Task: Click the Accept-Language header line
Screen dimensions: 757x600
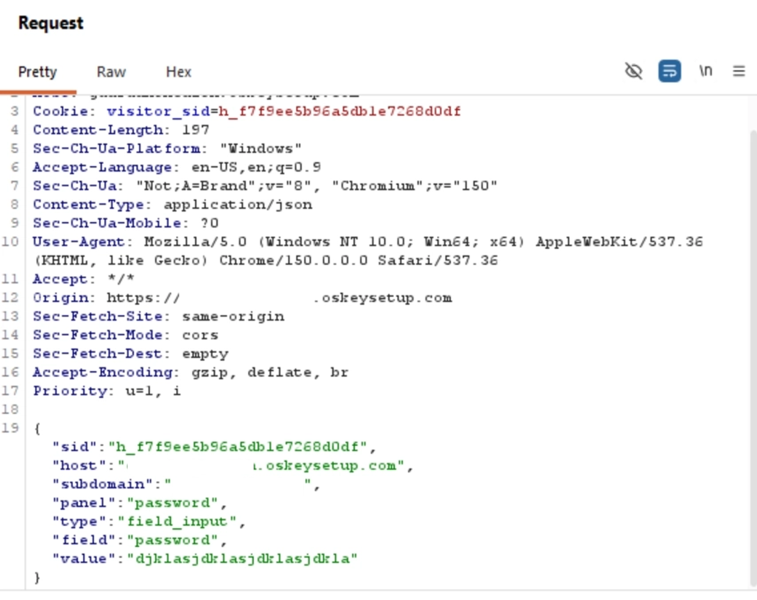Action: coord(177,167)
